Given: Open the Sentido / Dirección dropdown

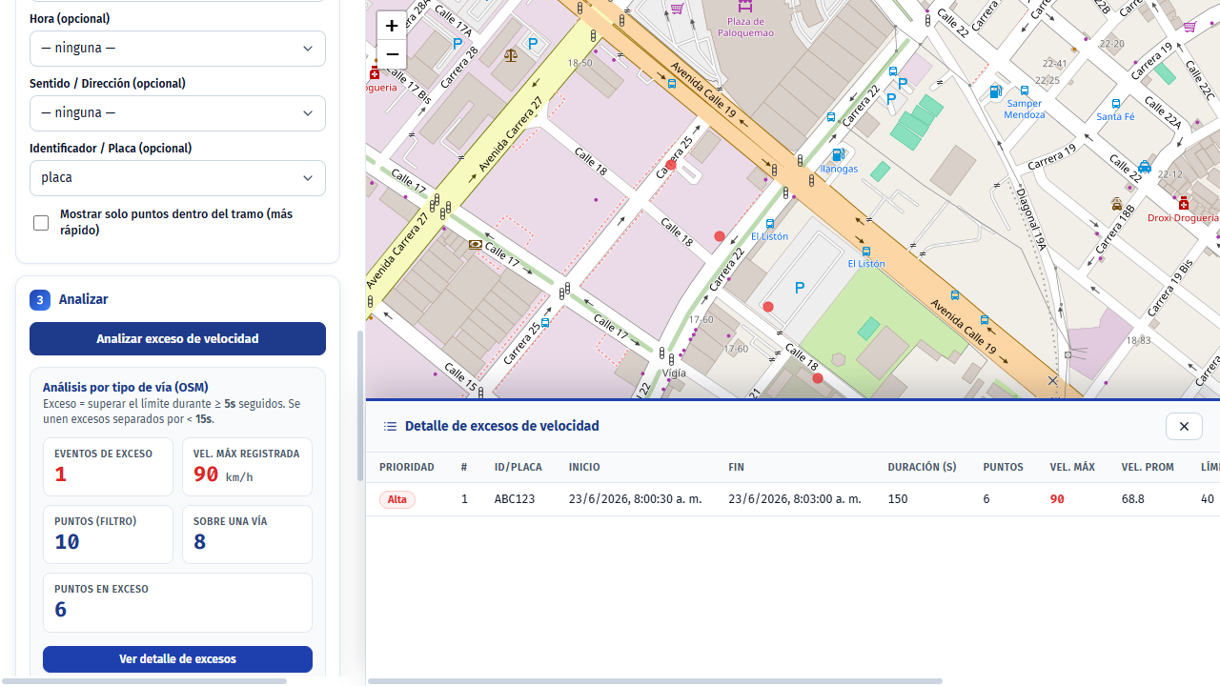Looking at the screenshot, I should [177, 113].
